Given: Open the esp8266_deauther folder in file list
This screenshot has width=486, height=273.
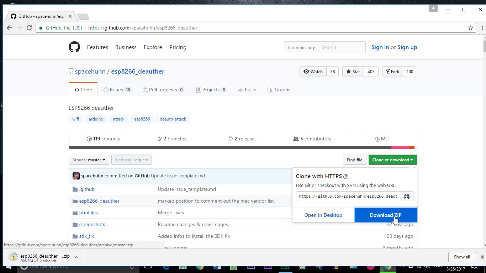Looking at the screenshot, I should pyautogui.click(x=99, y=201).
